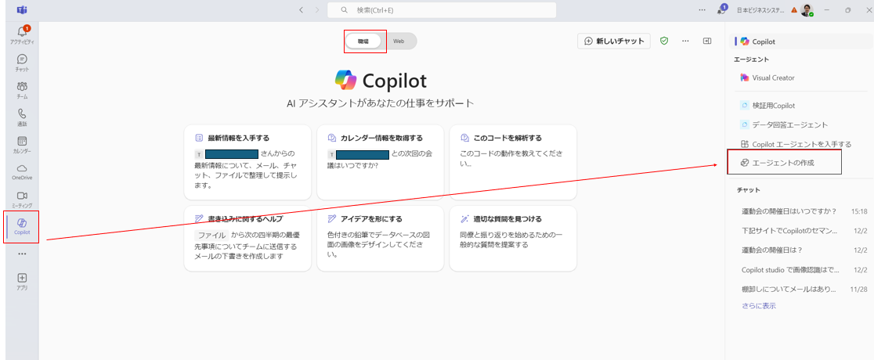This screenshot has width=874, height=360.
Task: Open Meetings (ミーティング) in sidebar
Action: point(22,200)
